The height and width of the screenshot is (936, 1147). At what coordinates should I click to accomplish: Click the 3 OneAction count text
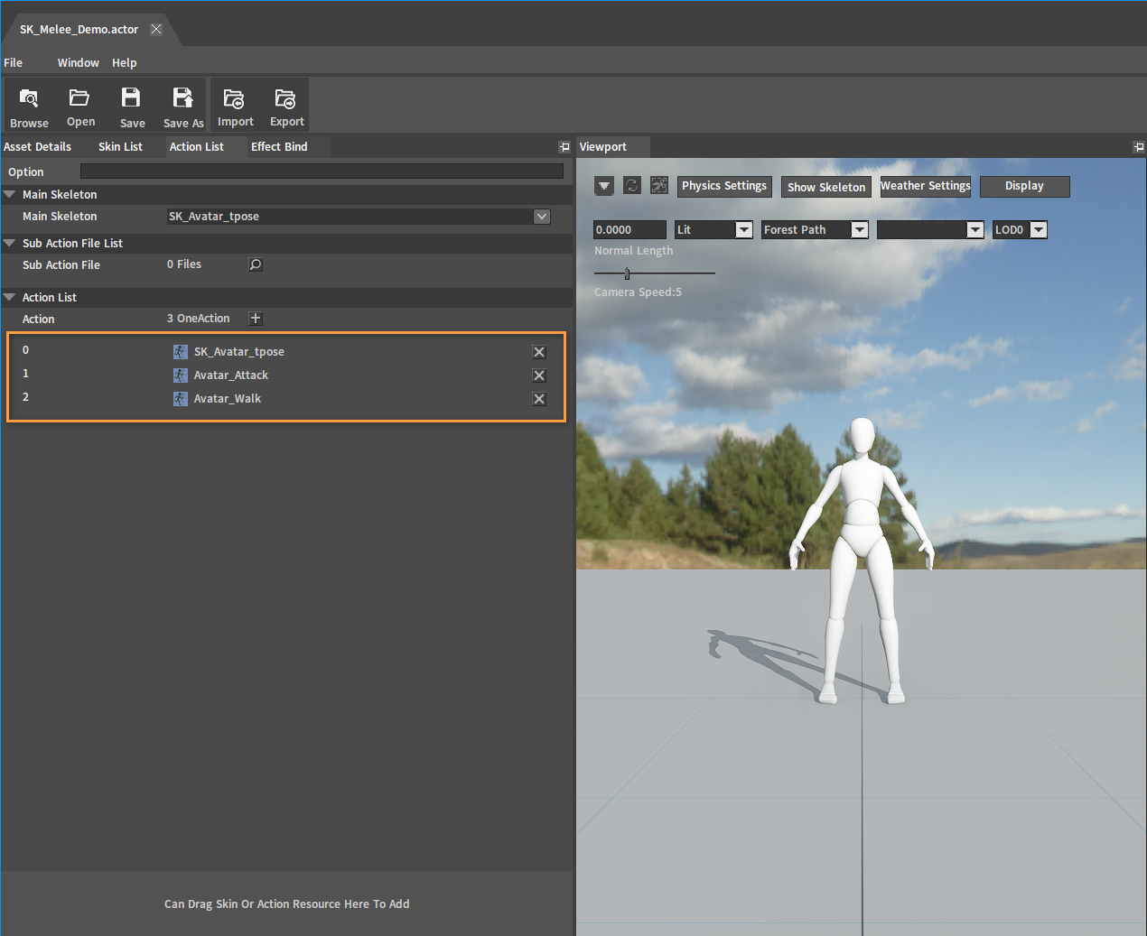click(199, 319)
